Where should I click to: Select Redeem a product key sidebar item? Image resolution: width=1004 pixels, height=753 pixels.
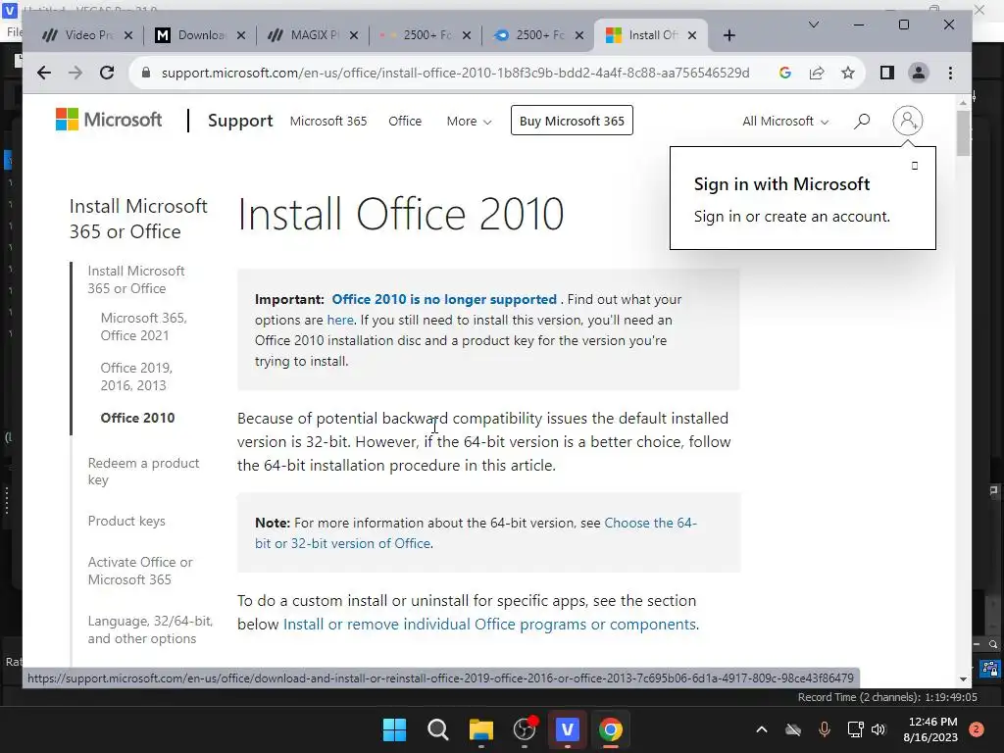pyautogui.click(x=143, y=472)
